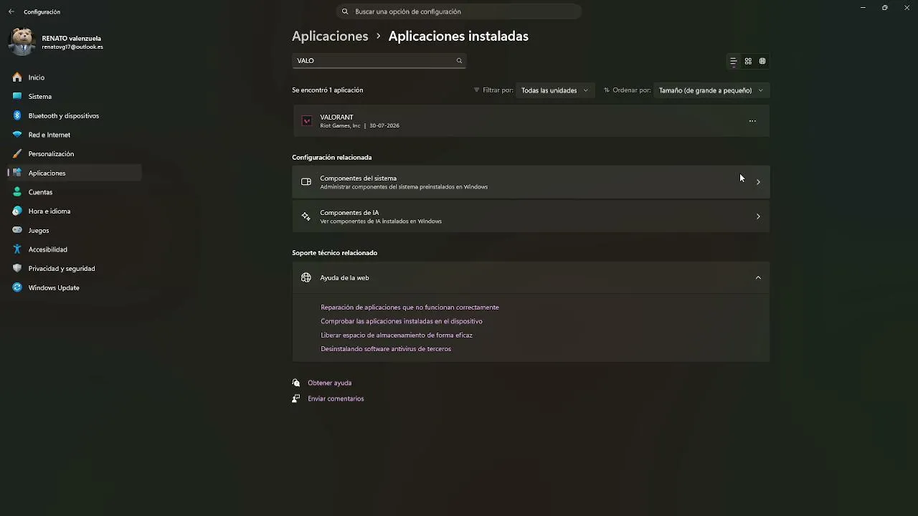Click the Hora e idioma globe clock icon
918x516 pixels.
click(x=17, y=211)
